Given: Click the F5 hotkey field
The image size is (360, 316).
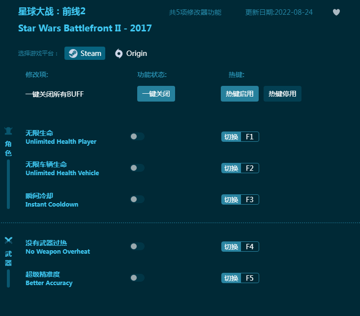Looking at the screenshot, I should click(x=250, y=278).
